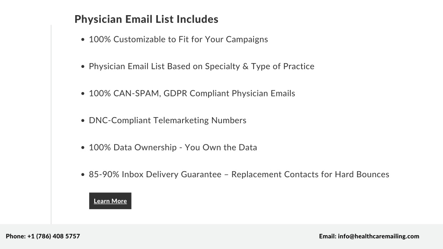The image size is (443, 249).
Task: Click the words Replacement Contacts for Hard Bounces
Action: (310, 175)
